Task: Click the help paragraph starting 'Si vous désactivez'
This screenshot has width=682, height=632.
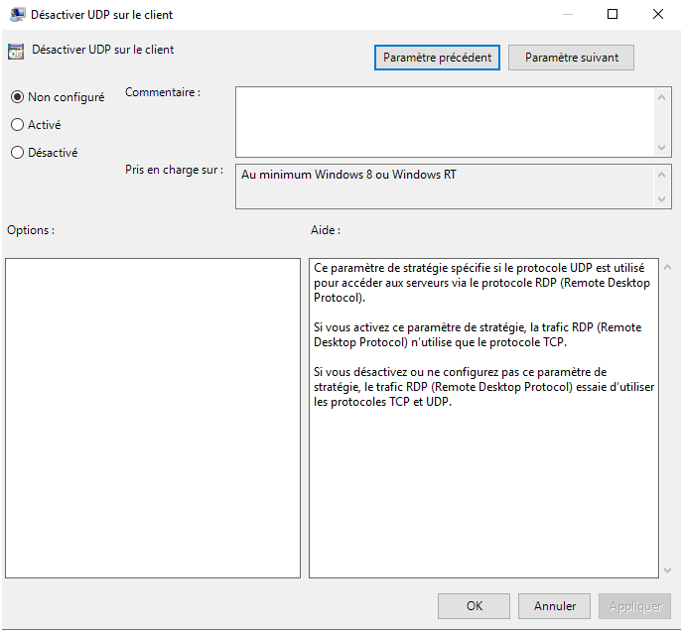Action: (x=483, y=387)
